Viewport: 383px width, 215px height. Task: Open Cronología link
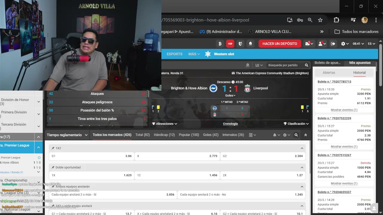coord(230,124)
